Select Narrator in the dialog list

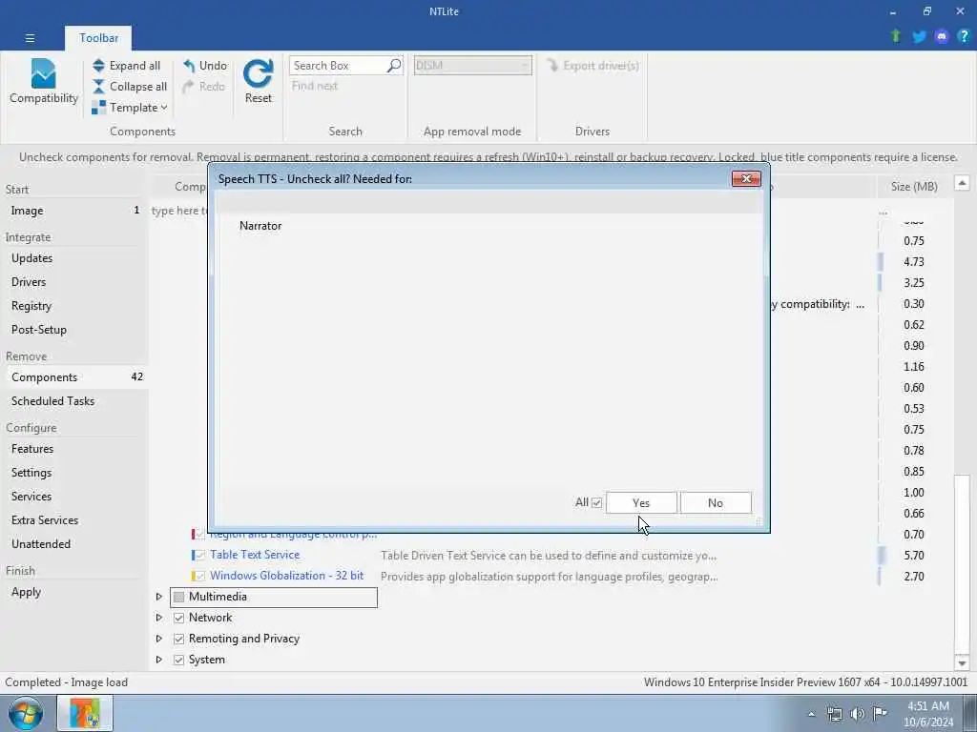click(260, 226)
